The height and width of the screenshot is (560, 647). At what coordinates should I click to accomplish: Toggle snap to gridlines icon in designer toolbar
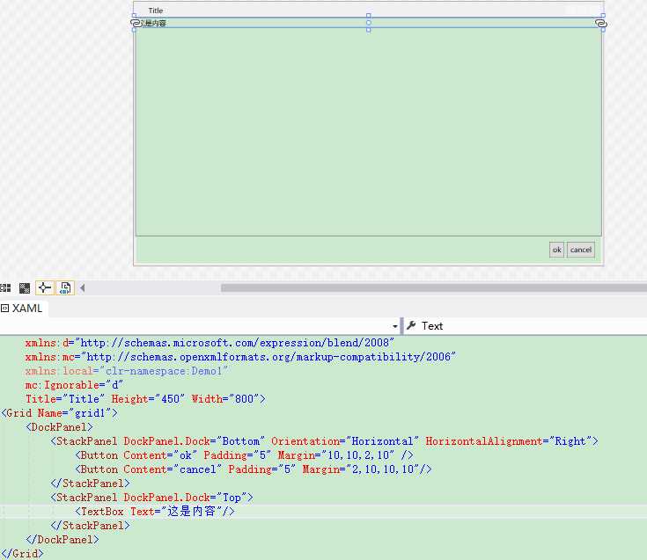(5, 287)
